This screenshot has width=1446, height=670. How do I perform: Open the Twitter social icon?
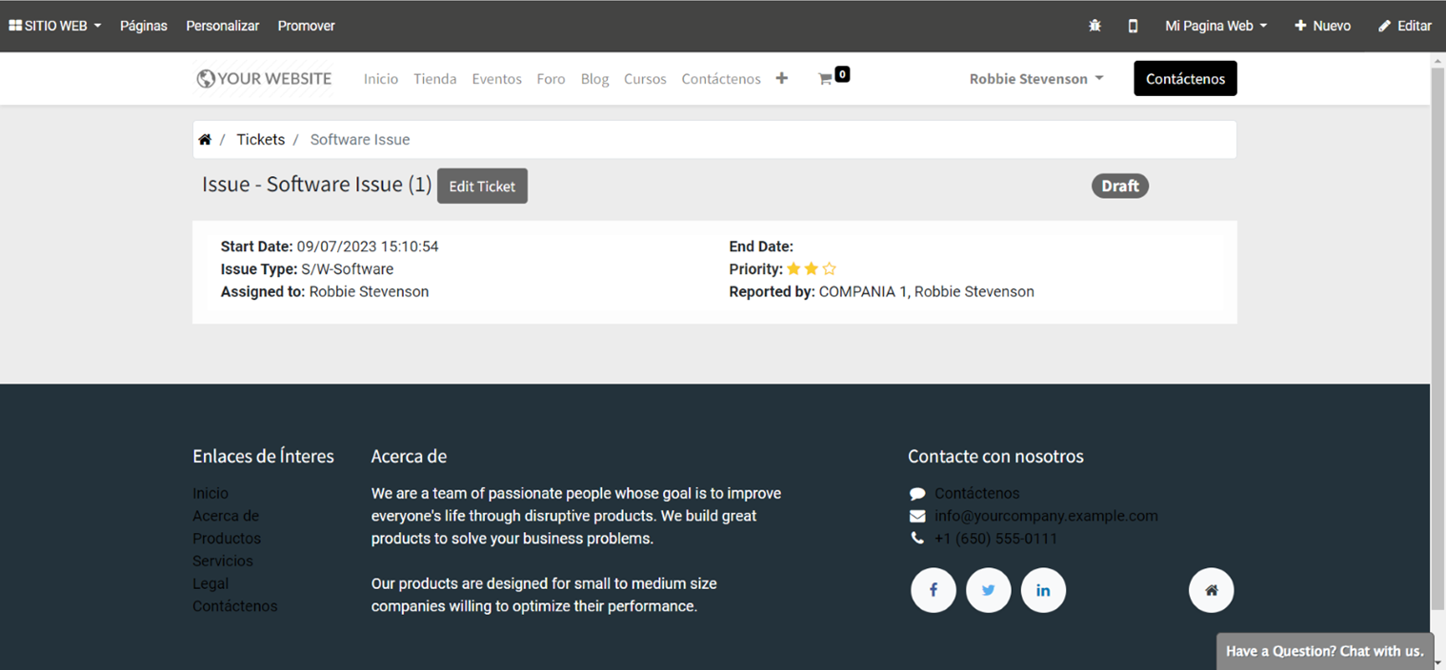click(988, 590)
